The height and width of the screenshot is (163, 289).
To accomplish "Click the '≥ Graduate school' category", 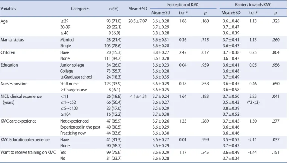I will 76,77.
